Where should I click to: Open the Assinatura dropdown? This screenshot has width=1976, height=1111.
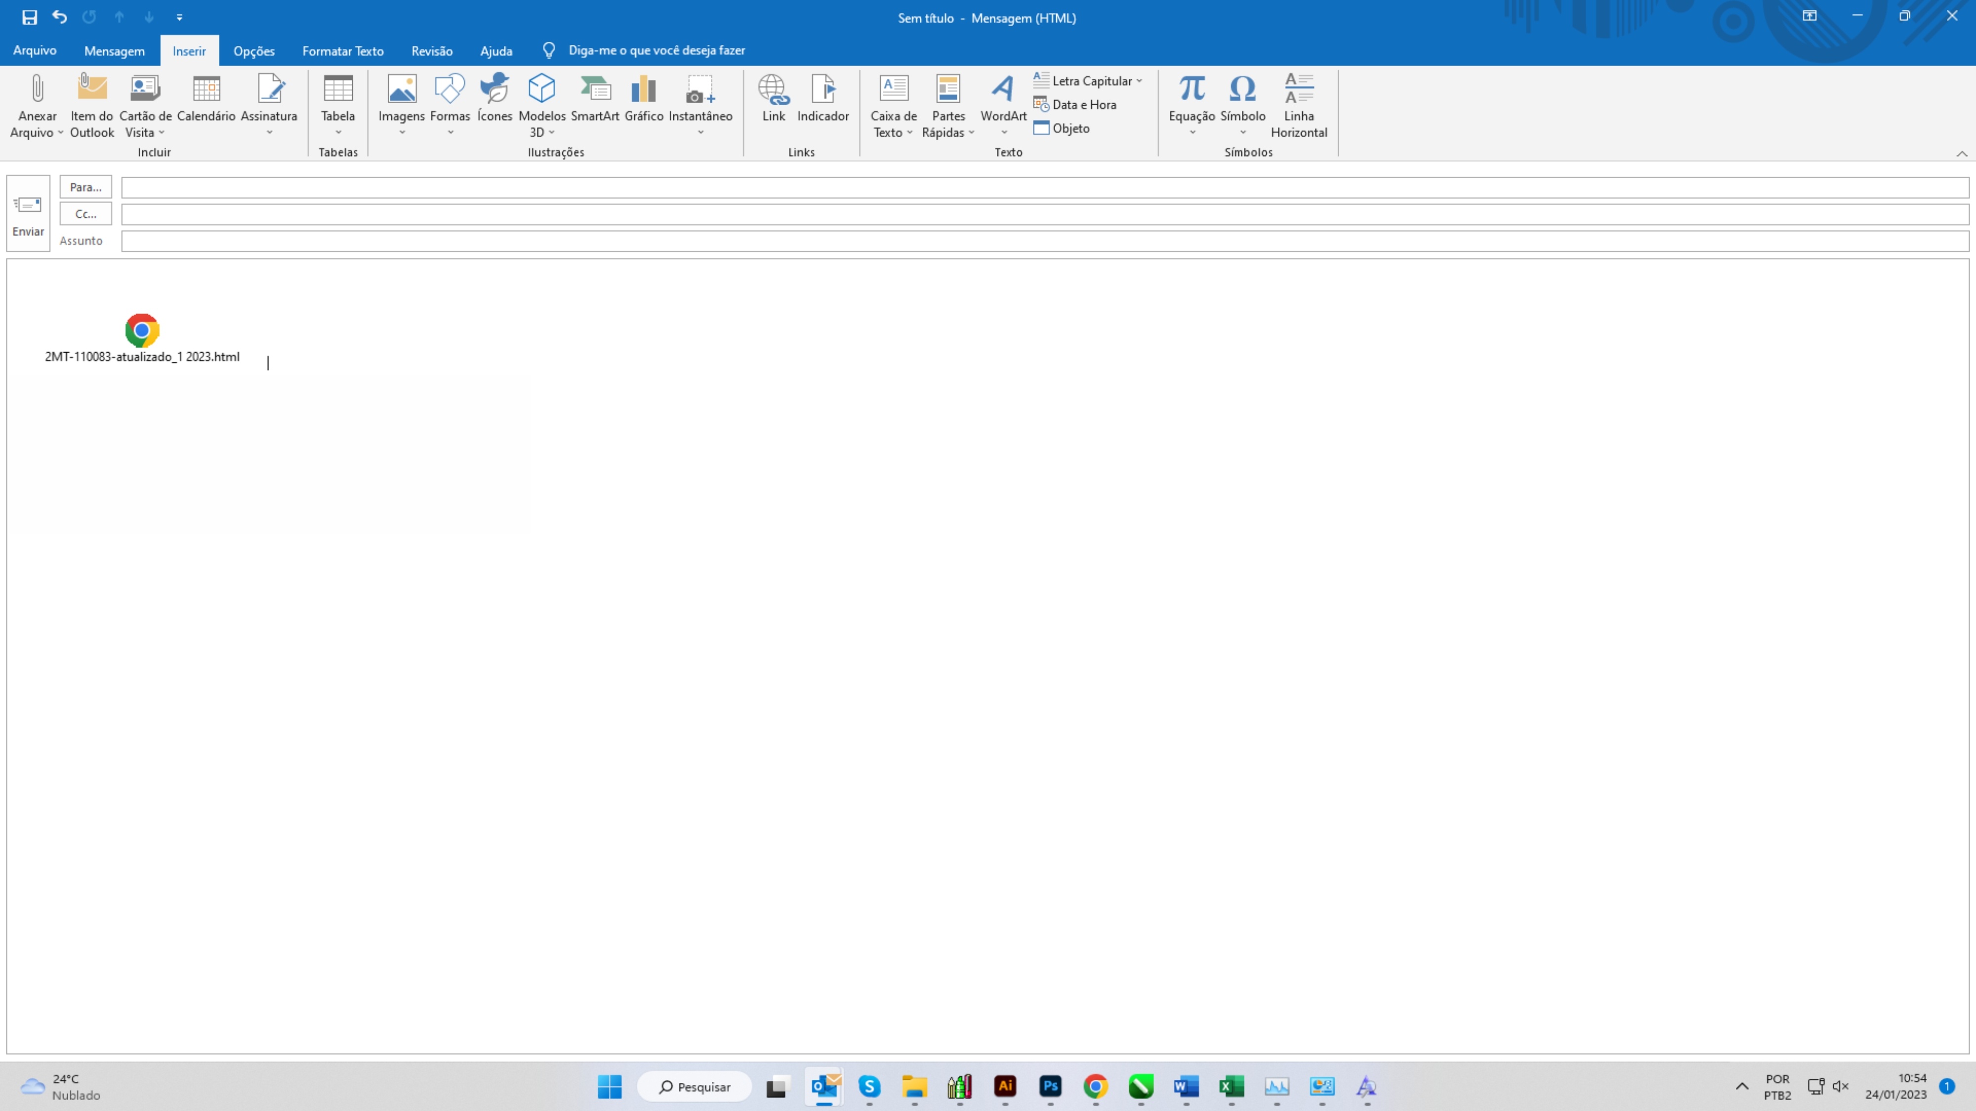click(269, 107)
